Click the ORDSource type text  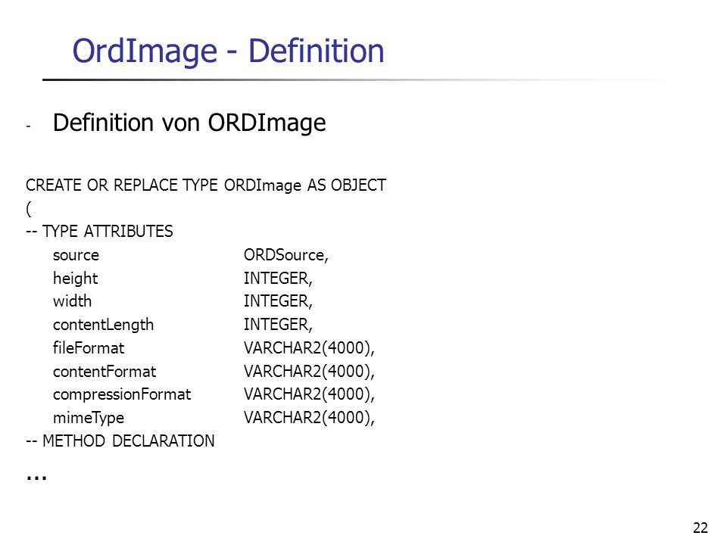click(286, 255)
